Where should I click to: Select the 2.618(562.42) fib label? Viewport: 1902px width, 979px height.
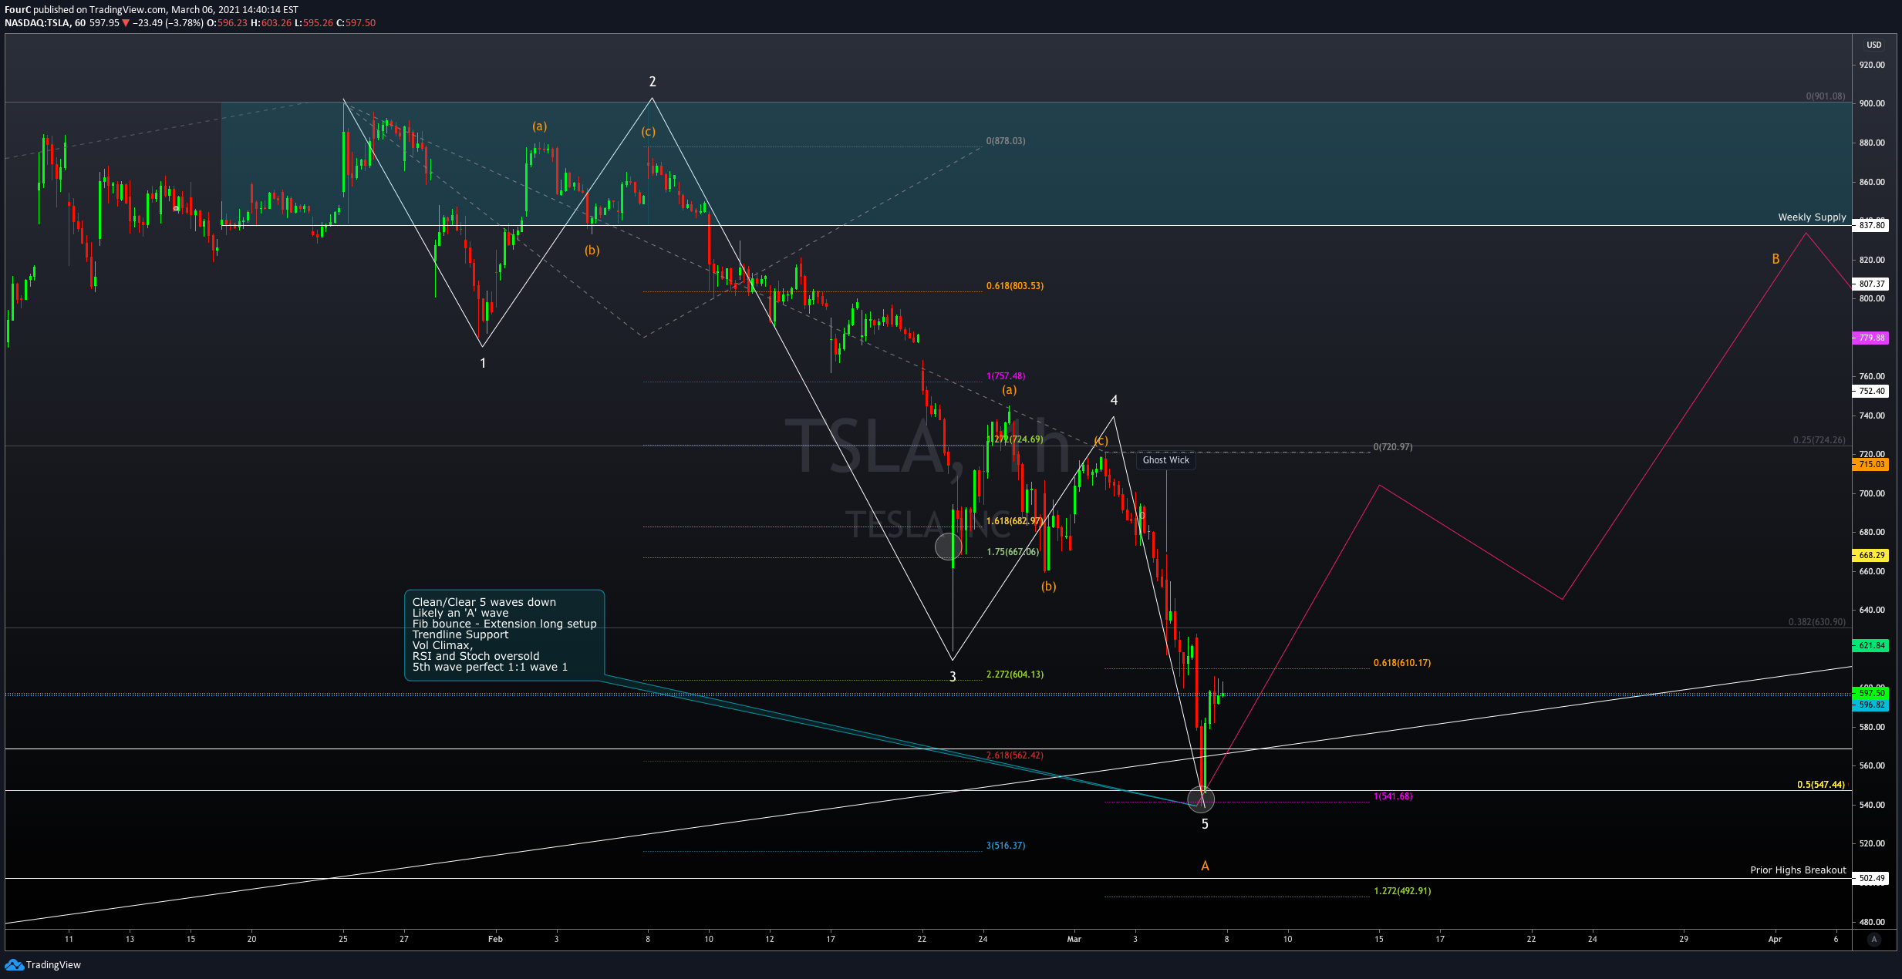1015,755
